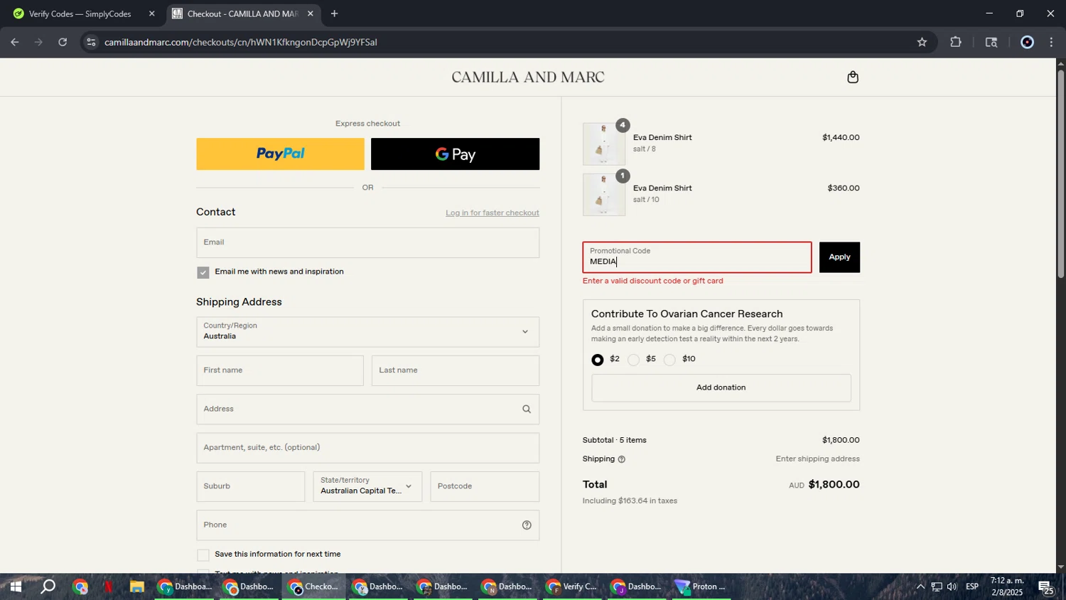The width and height of the screenshot is (1066, 600).
Task: Open the media control icon in toolbar
Action: [x=991, y=42]
